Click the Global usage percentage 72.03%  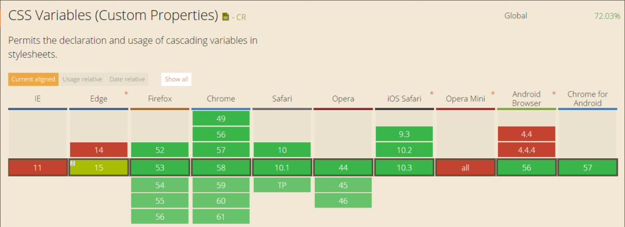click(607, 16)
